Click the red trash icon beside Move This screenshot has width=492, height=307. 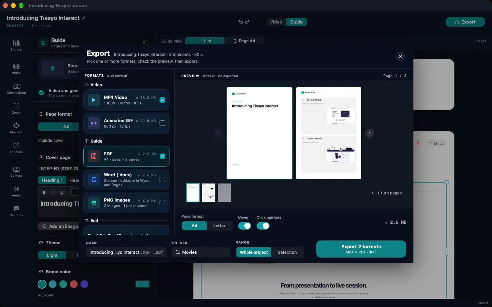(418, 143)
